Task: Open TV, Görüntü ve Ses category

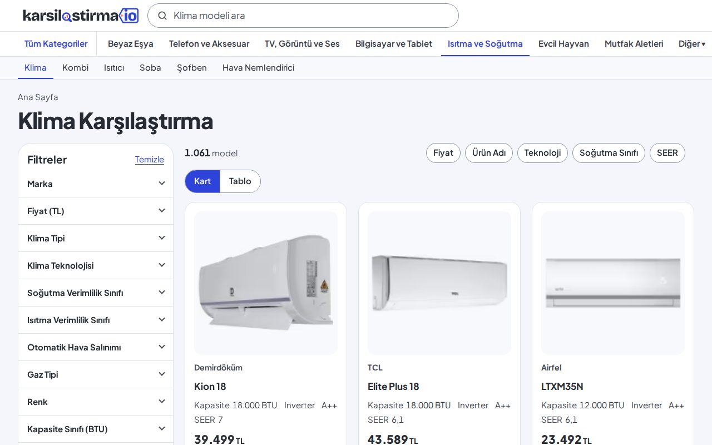Action: (302, 43)
